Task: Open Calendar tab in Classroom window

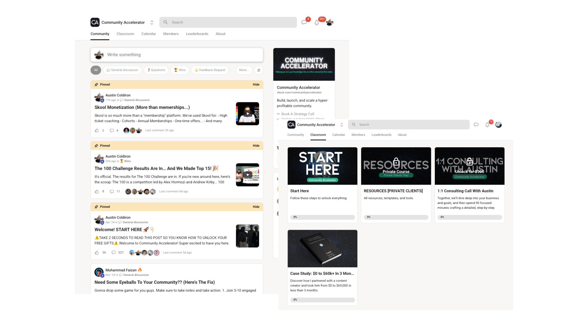Action: click(338, 135)
